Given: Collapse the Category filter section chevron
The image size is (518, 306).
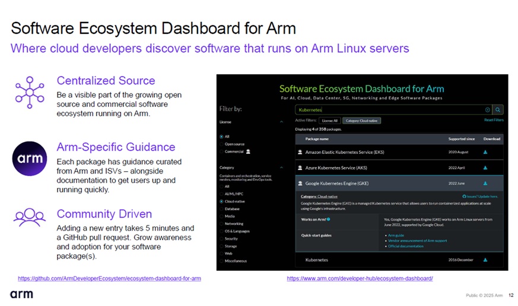Looking at the screenshot, I should coord(281,168).
